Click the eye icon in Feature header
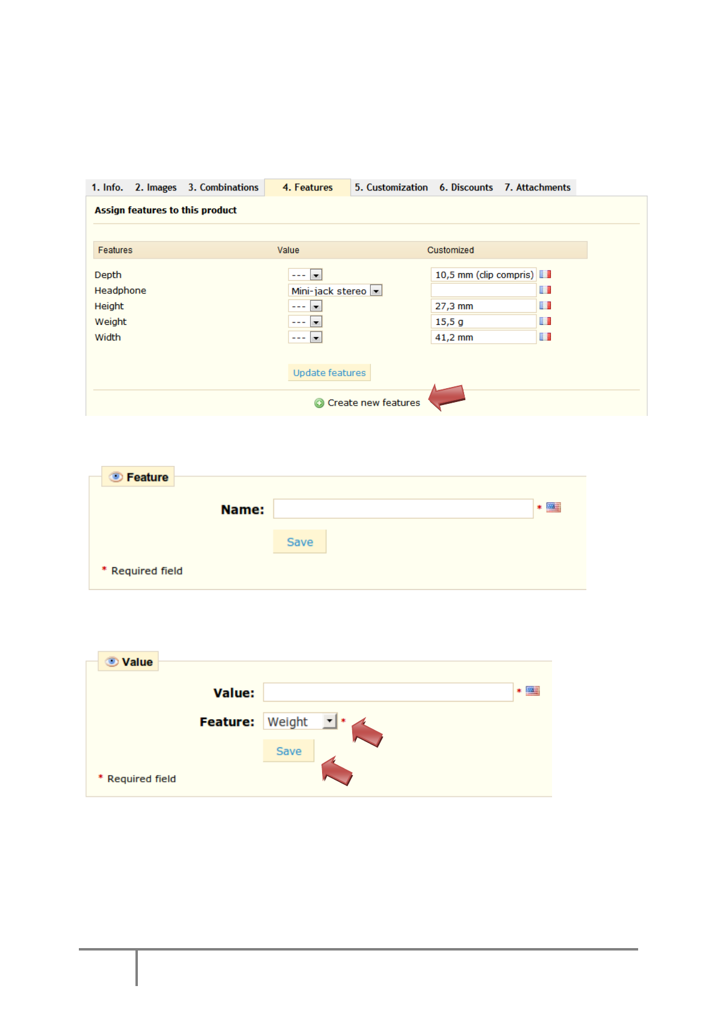This screenshot has height=1015, width=717. pyautogui.click(x=116, y=477)
